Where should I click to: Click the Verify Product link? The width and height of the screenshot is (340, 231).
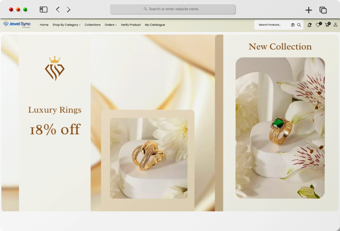131,24
